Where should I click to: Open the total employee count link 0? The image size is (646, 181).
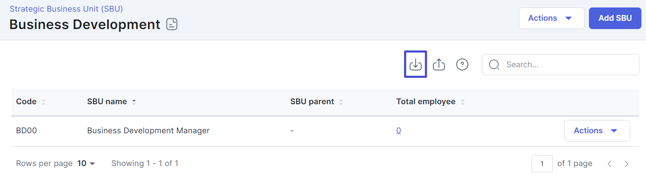coord(398,131)
